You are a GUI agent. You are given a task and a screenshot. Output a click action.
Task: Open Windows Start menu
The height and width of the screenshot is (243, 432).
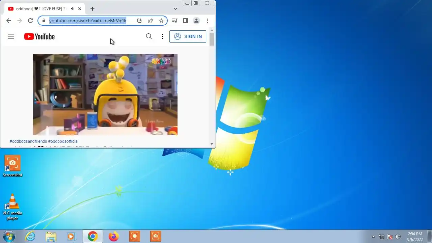click(x=9, y=236)
